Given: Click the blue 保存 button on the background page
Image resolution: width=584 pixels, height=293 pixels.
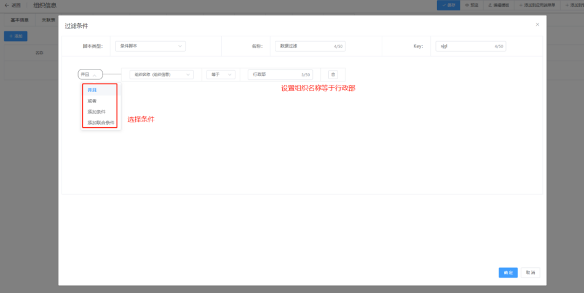Looking at the screenshot, I should tap(448, 5).
